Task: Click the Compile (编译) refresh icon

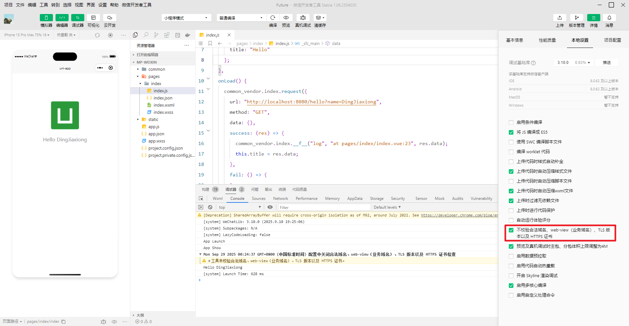Action: coord(273,18)
